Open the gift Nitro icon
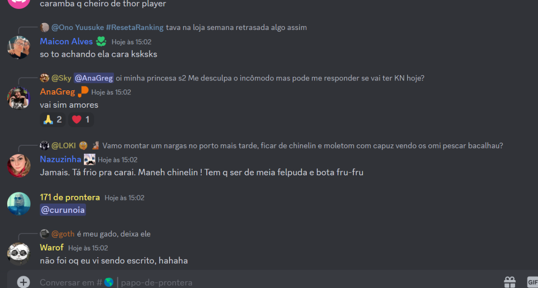 click(510, 282)
